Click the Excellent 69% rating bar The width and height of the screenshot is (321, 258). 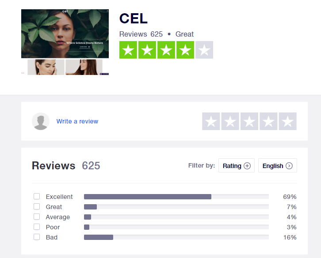point(176,197)
